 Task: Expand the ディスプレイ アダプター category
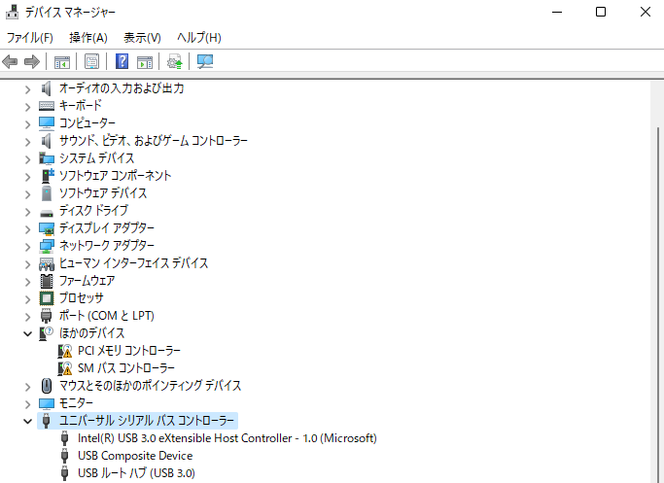[27, 229]
